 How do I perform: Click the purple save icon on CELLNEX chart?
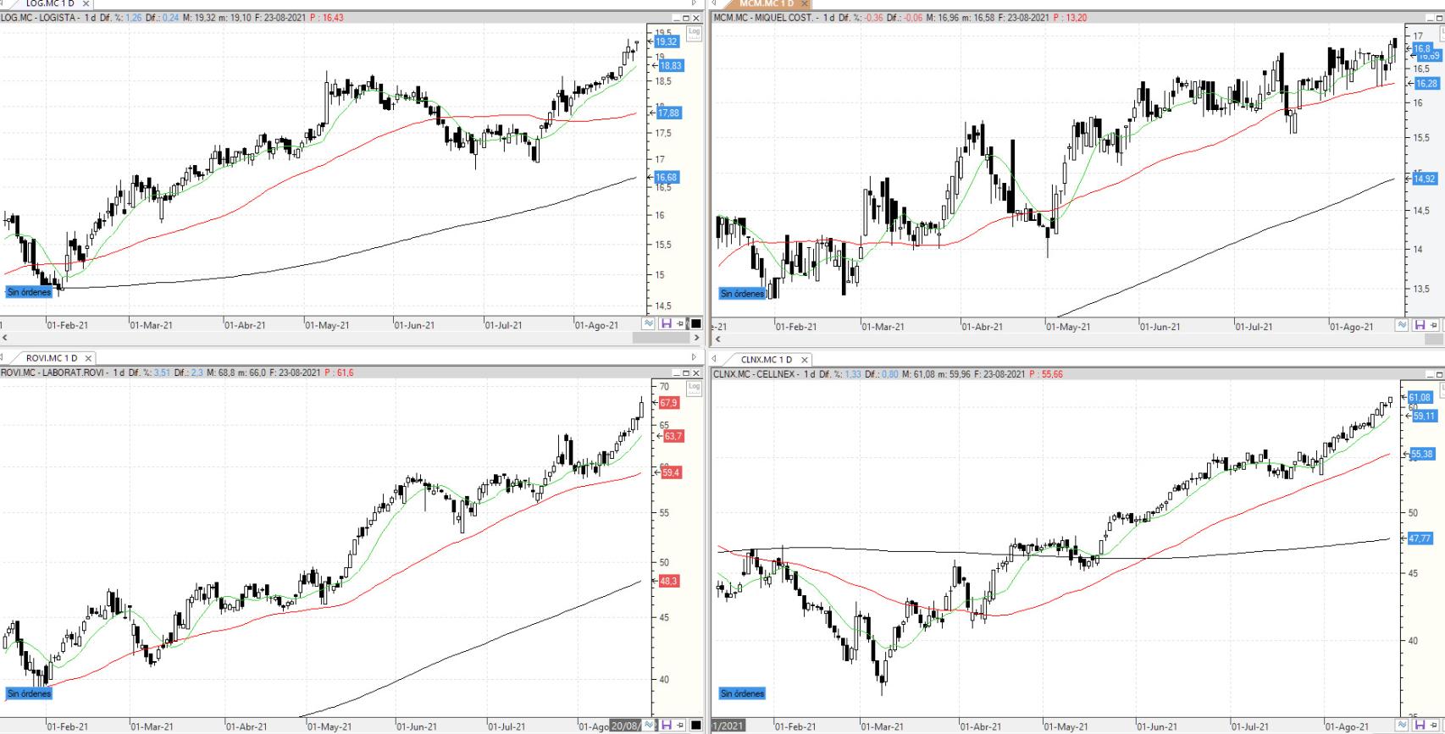coord(1420,725)
